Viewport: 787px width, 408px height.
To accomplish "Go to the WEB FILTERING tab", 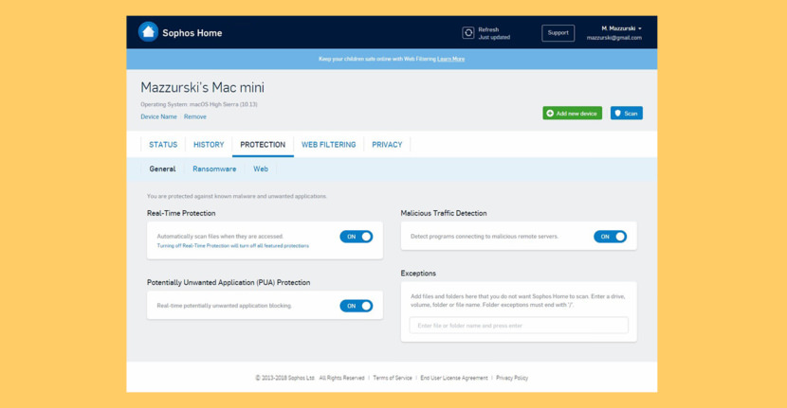I will 329,144.
